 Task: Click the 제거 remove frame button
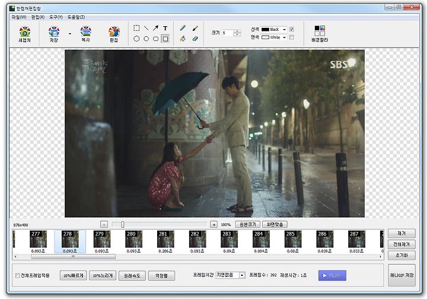coord(401,233)
